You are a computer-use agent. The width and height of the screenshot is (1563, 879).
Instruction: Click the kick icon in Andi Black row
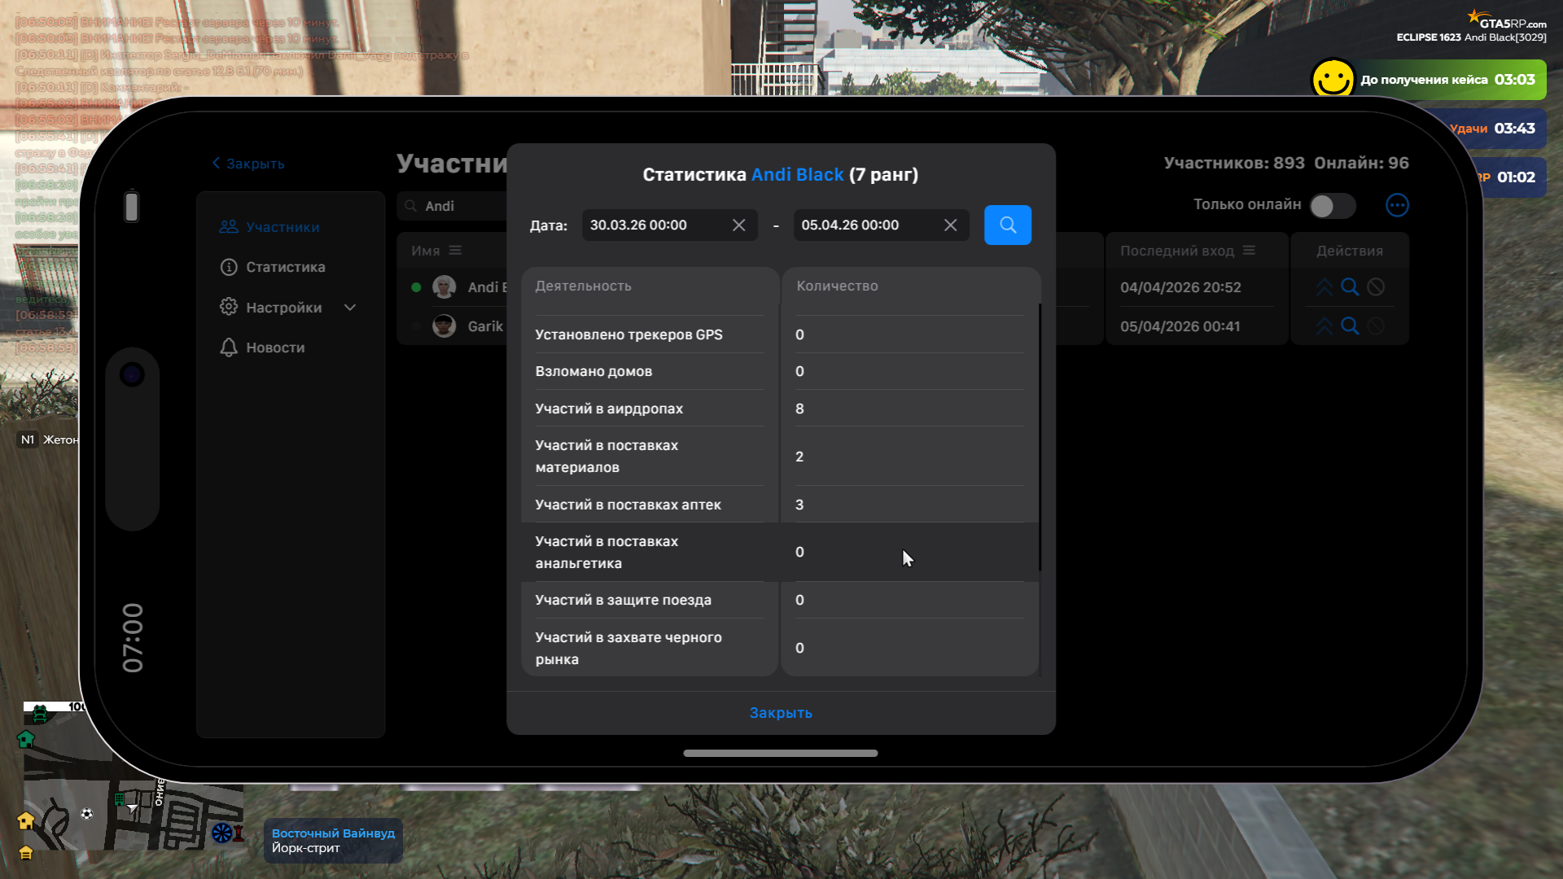tap(1376, 287)
